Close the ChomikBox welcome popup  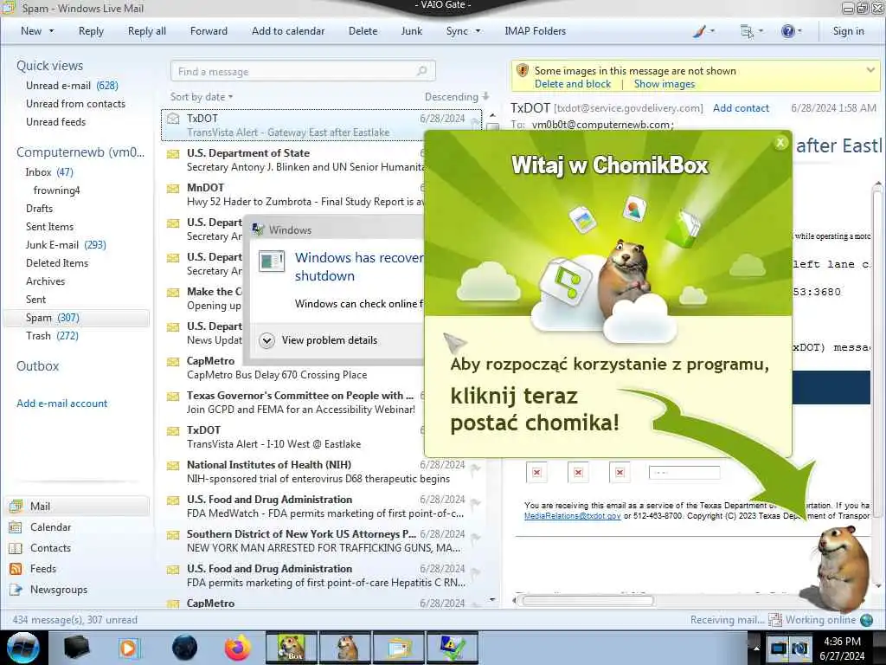click(x=780, y=143)
